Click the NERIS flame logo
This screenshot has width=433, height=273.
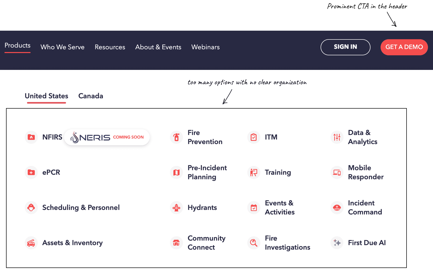coord(74,137)
